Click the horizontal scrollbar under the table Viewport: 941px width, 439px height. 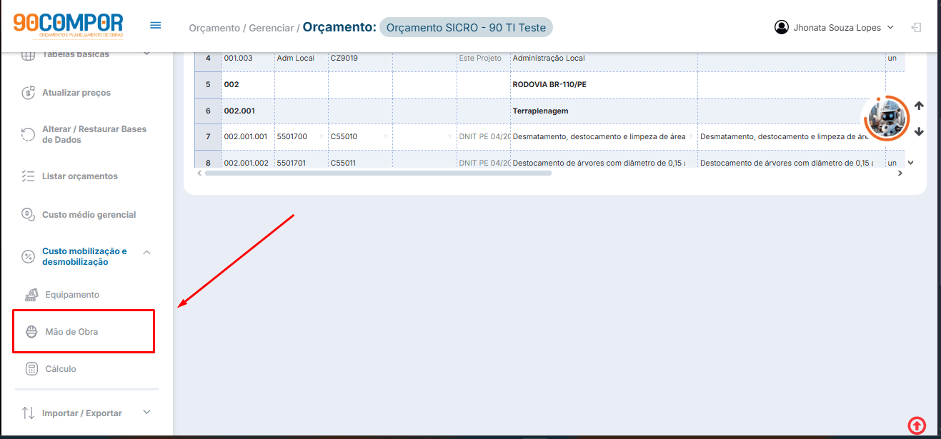pos(378,173)
